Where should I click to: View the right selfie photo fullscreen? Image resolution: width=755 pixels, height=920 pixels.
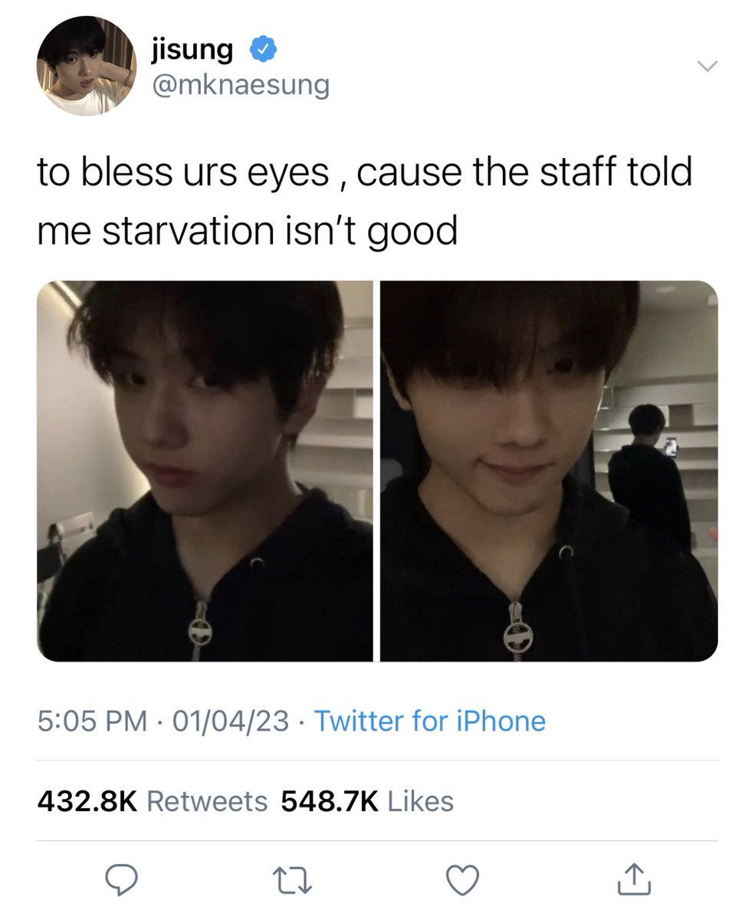pos(549,471)
